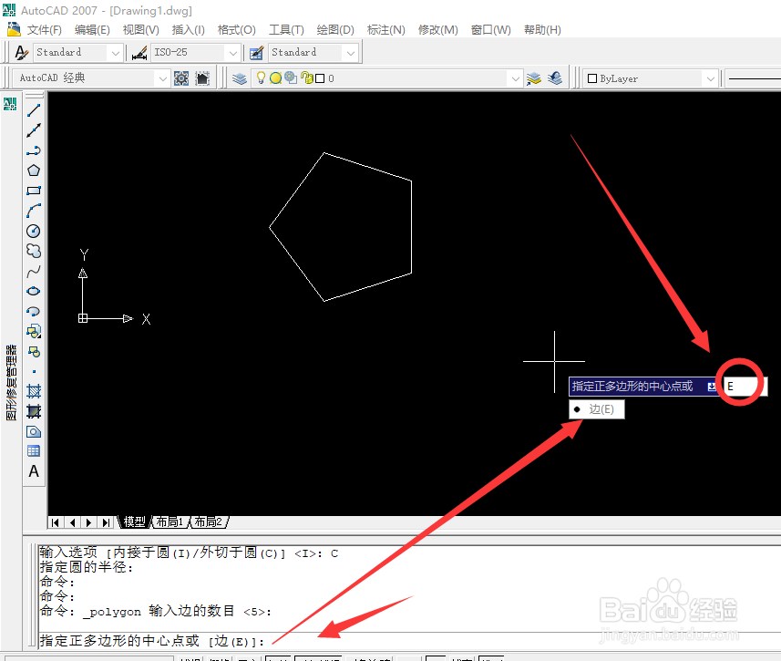The height and width of the screenshot is (661, 781).
Task: Select the Ellipse tool
Action: click(34, 291)
